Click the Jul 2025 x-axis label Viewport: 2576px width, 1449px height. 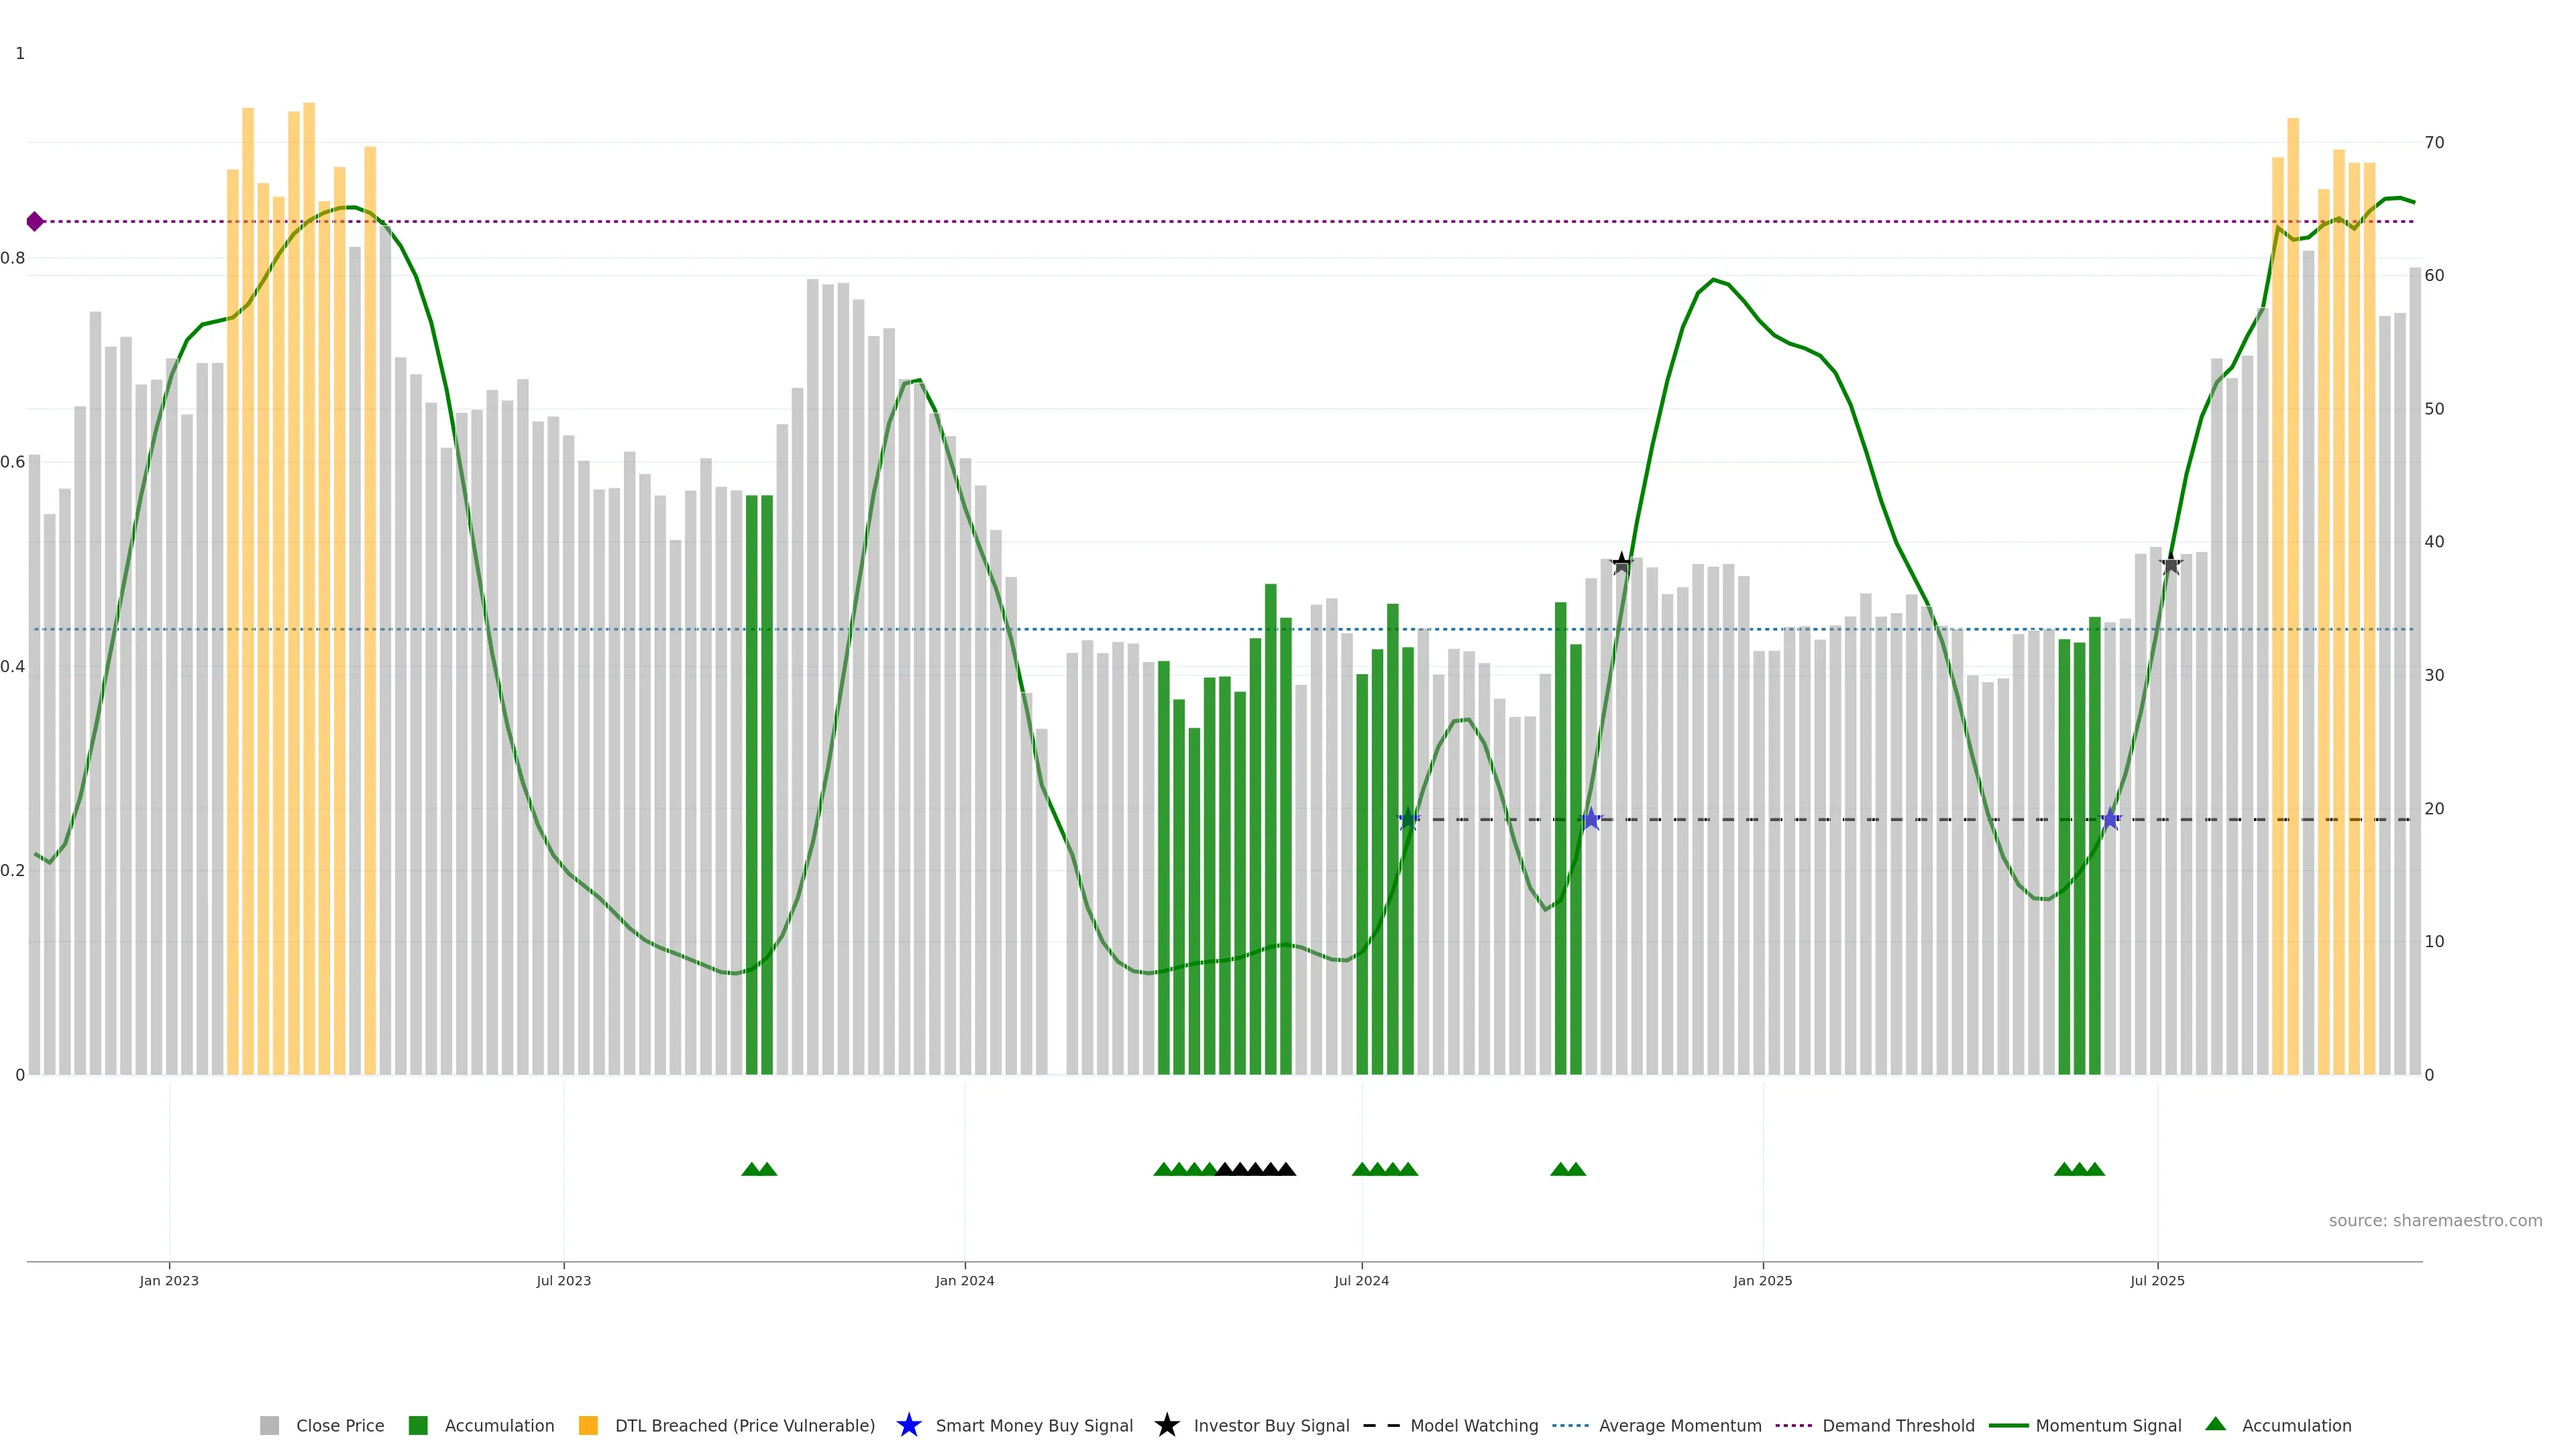tap(2157, 1280)
